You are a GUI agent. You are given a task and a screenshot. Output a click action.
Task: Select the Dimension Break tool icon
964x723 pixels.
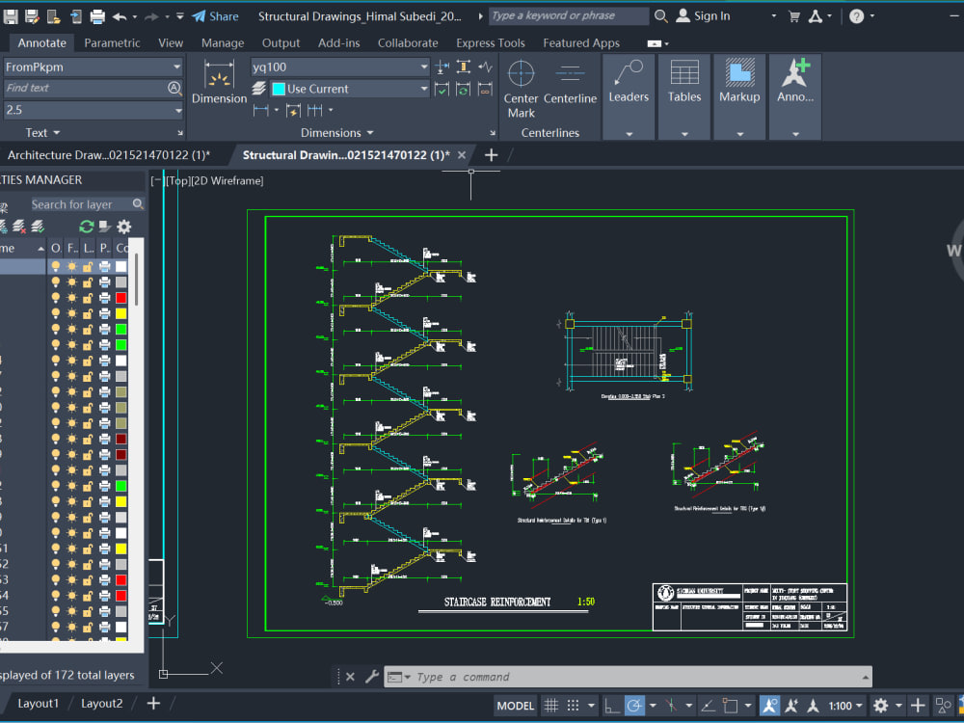coord(442,67)
